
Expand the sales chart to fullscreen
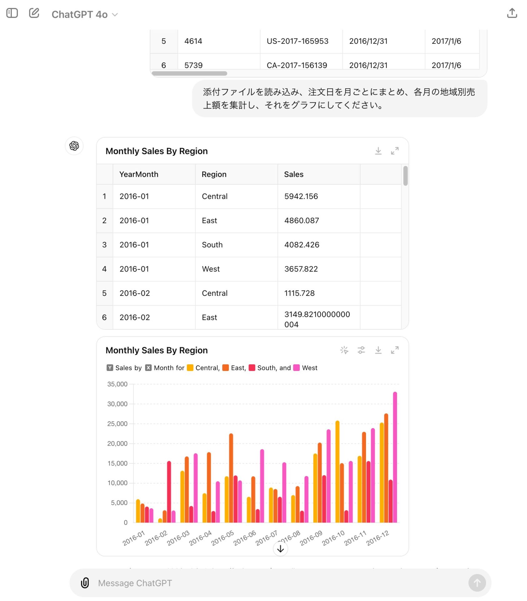(395, 350)
